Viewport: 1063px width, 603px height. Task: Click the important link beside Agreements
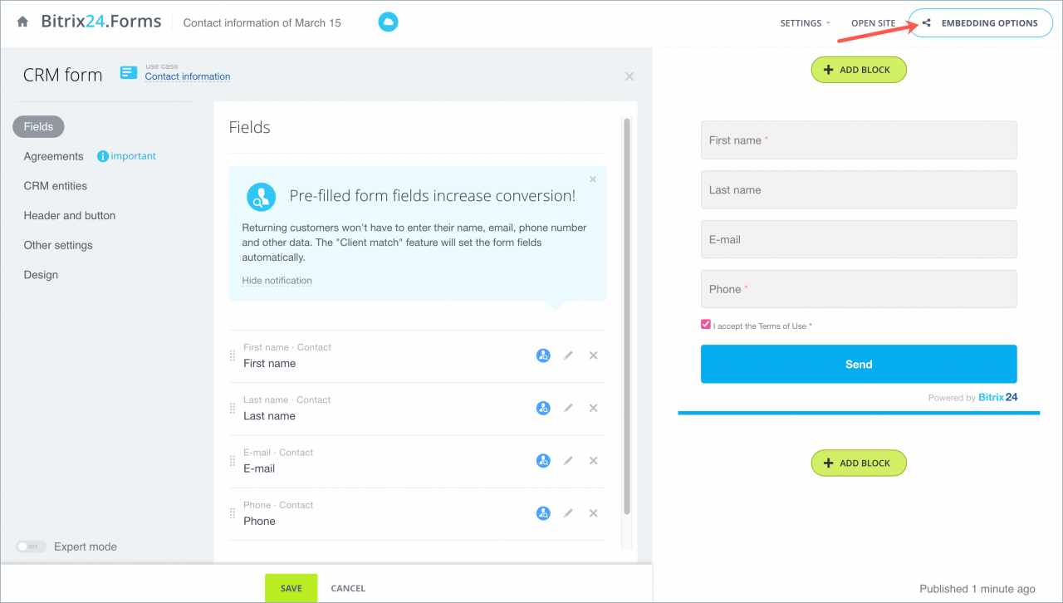click(133, 156)
